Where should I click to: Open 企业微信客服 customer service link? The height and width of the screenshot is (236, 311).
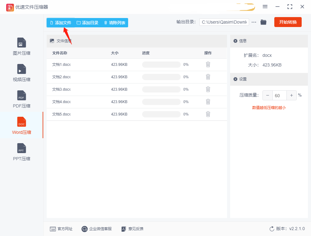[x=97, y=229]
